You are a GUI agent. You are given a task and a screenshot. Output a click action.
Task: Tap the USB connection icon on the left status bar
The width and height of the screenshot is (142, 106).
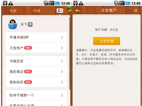(x=5, y=3)
